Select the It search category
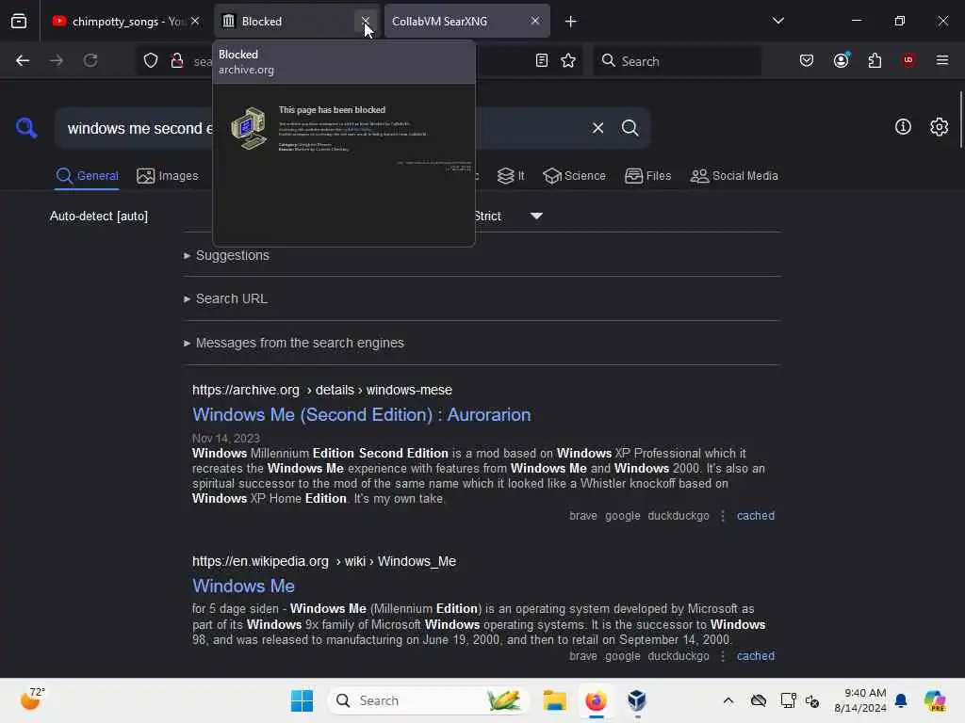This screenshot has height=723, width=965. pos(511,176)
